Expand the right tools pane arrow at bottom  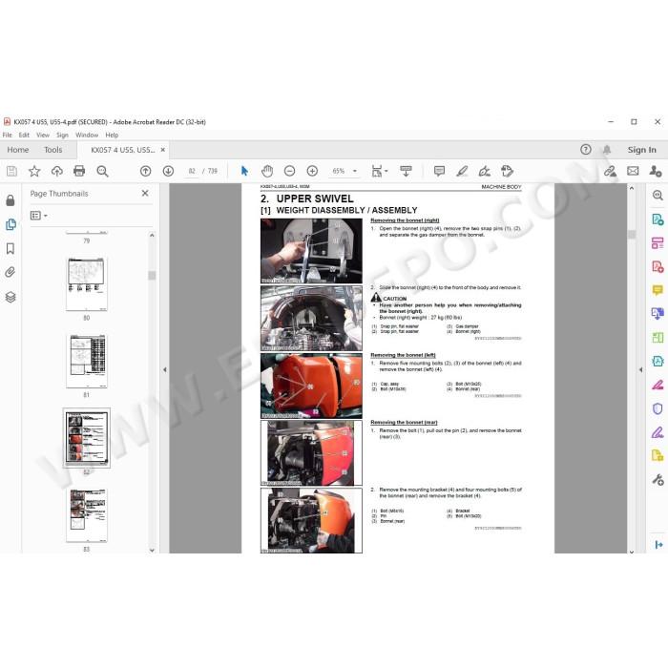658,545
